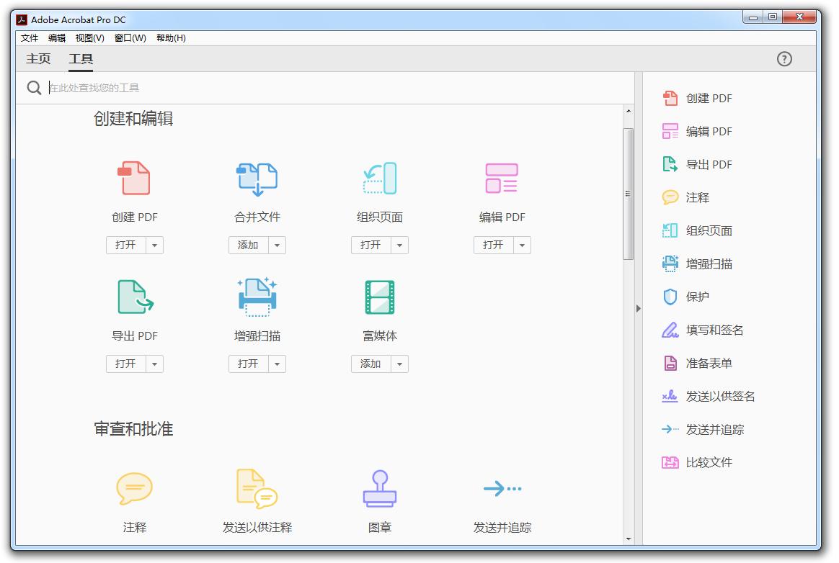Click the 发送并追踪 large arrow icon
The width and height of the screenshot is (839, 563).
[x=502, y=488]
